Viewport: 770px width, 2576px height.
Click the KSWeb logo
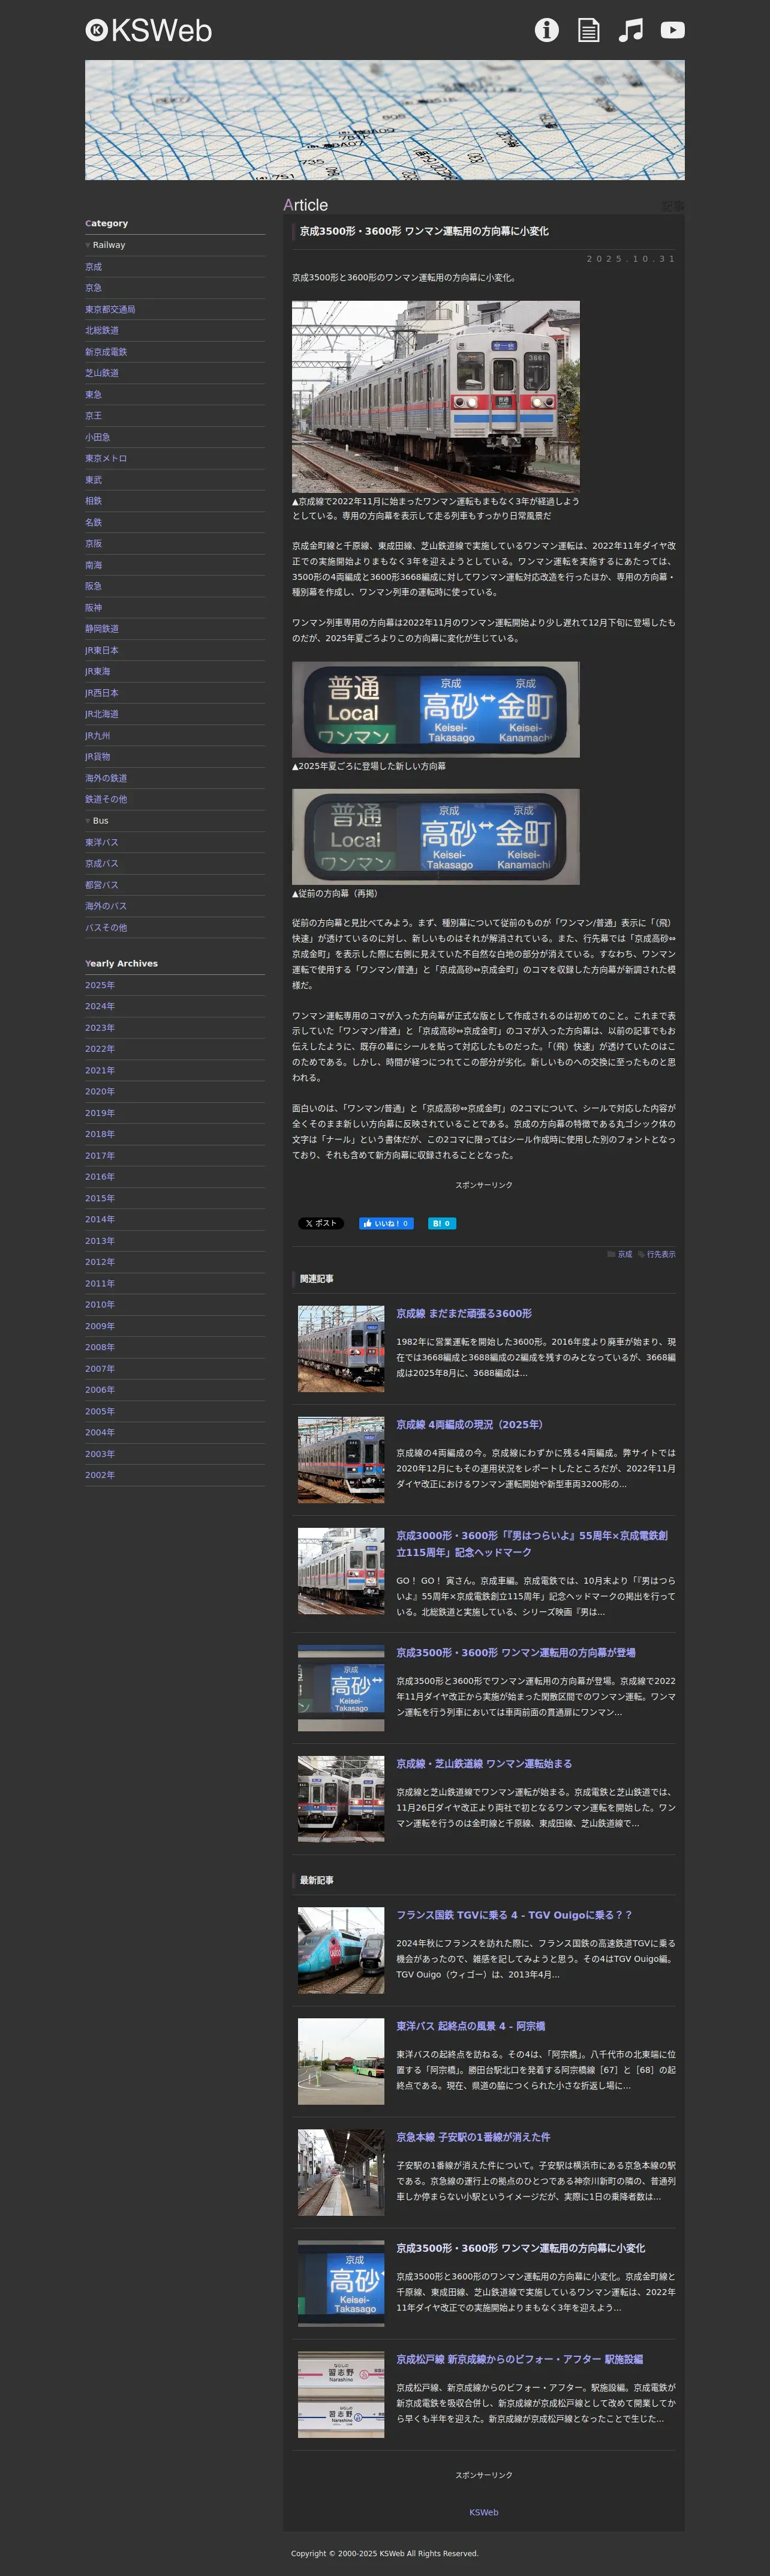[149, 31]
